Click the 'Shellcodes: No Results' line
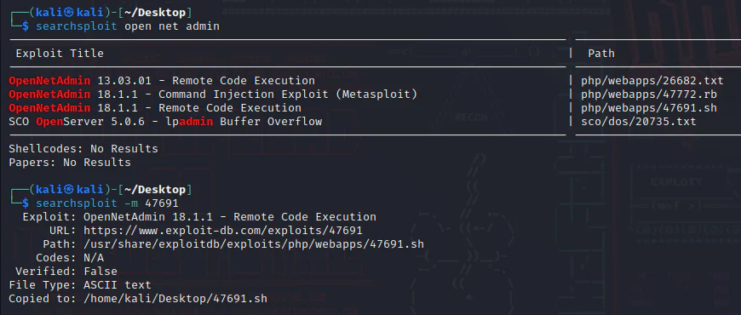 click(x=83, y=149)
